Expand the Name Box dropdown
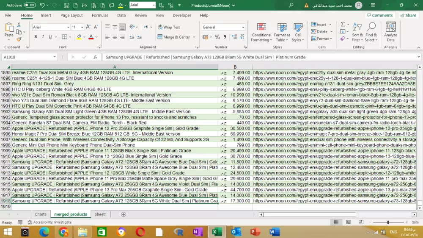The height and width of the screenshot is (238, 423). click(x=55, y=57)
